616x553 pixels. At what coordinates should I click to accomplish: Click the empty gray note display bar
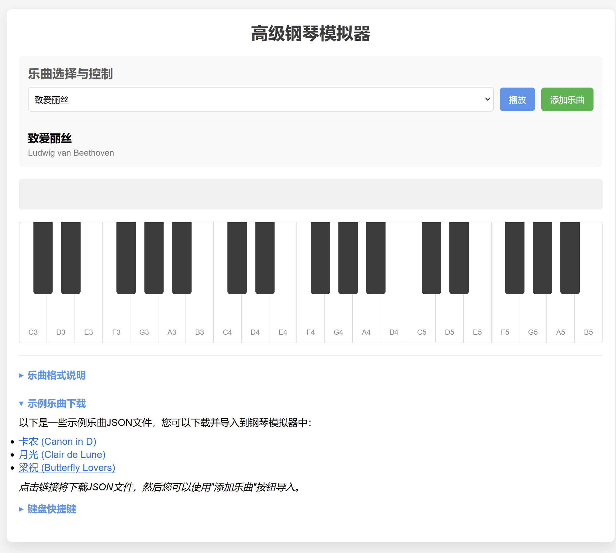coord(310,194)
